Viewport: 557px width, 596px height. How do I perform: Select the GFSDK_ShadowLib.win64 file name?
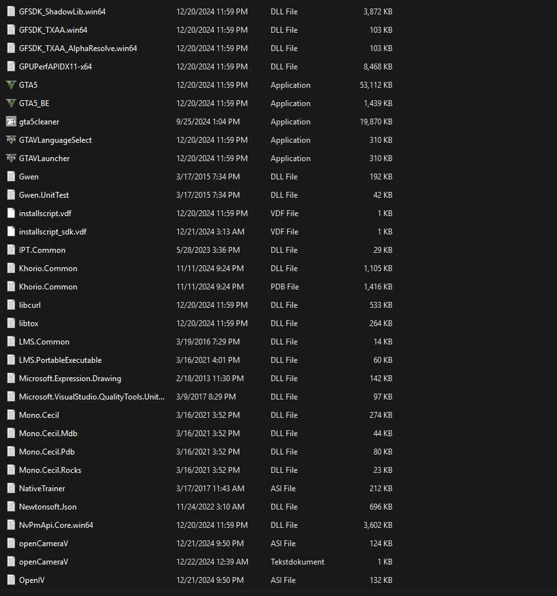62,12
